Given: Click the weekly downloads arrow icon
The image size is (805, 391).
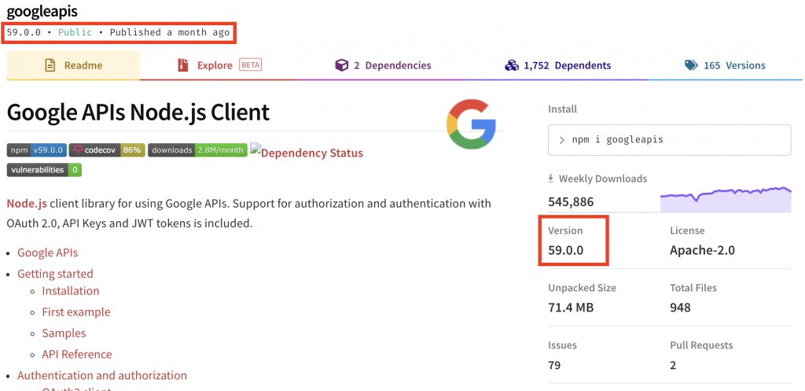Looking at the screenshot, I should [551, 179].
